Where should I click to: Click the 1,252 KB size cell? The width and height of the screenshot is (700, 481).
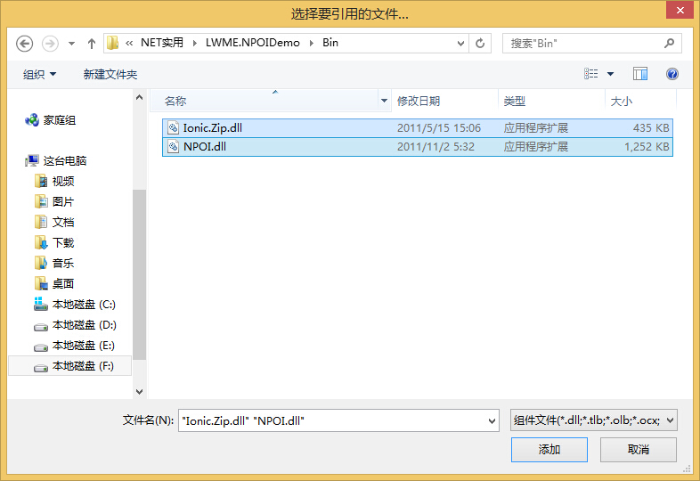647,147
